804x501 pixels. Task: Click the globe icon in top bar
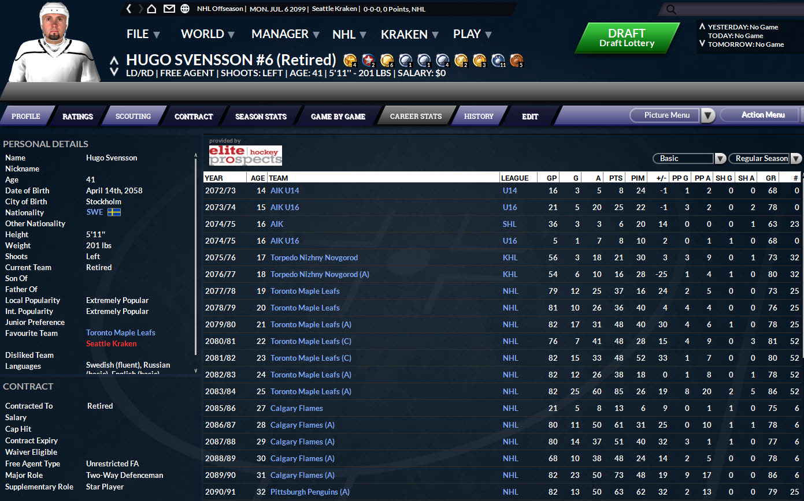(185, 9)
